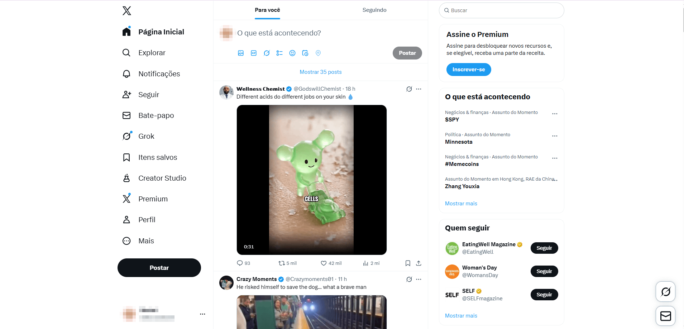The height and width of the screenshot is (329, 684).
Task: Open options for the $SPY trend
Action: point(555,114)
